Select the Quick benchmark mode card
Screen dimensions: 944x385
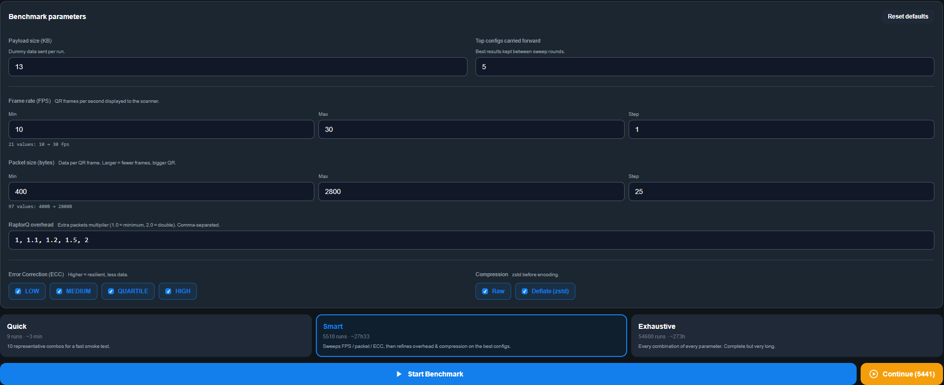[156, 336]
